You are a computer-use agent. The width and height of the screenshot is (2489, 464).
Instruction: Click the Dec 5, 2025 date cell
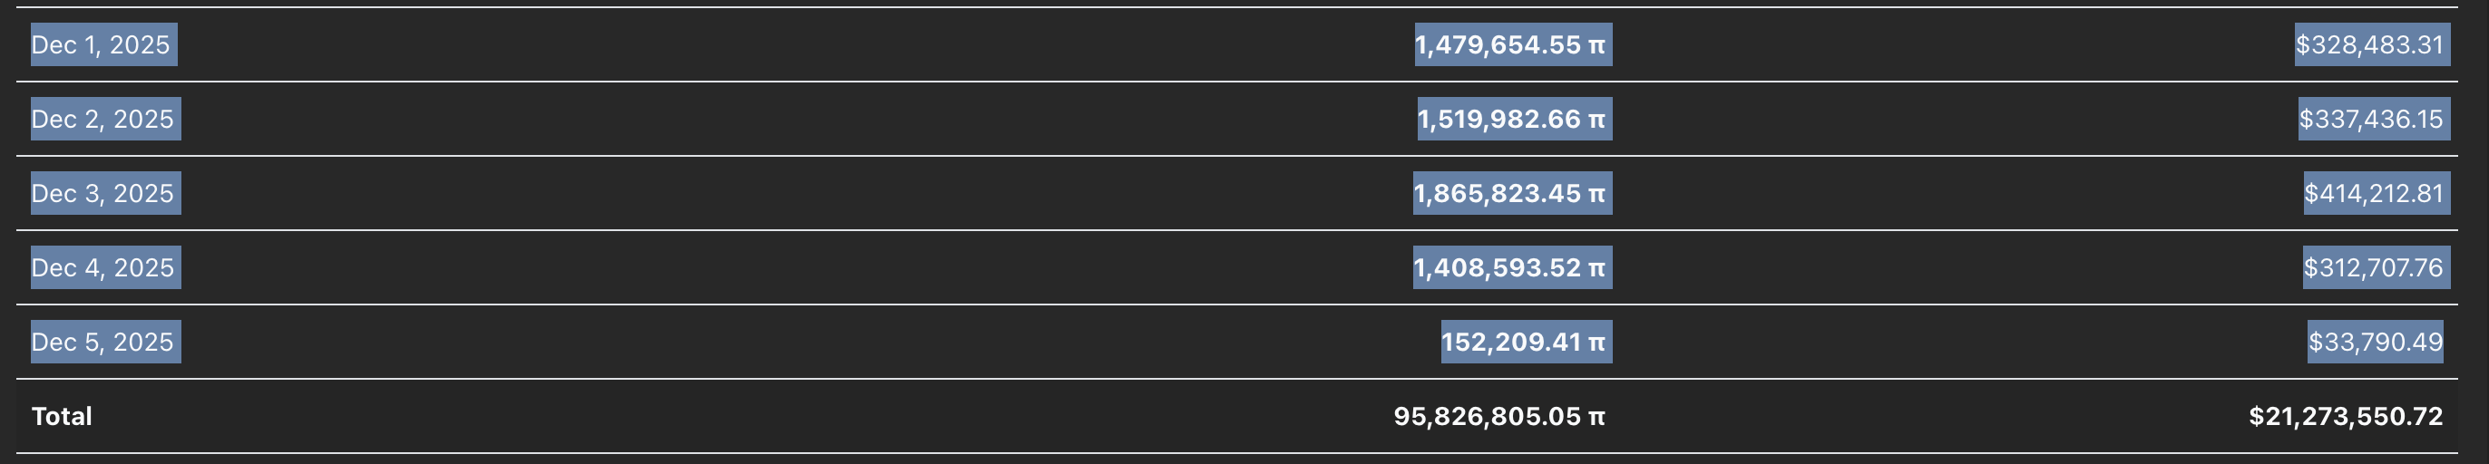(x=102, y=343)
